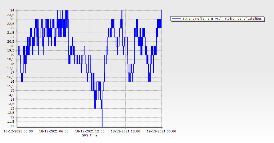
Task: Click the 18-12-2021 12:00 time label
Action: (90, 132)
